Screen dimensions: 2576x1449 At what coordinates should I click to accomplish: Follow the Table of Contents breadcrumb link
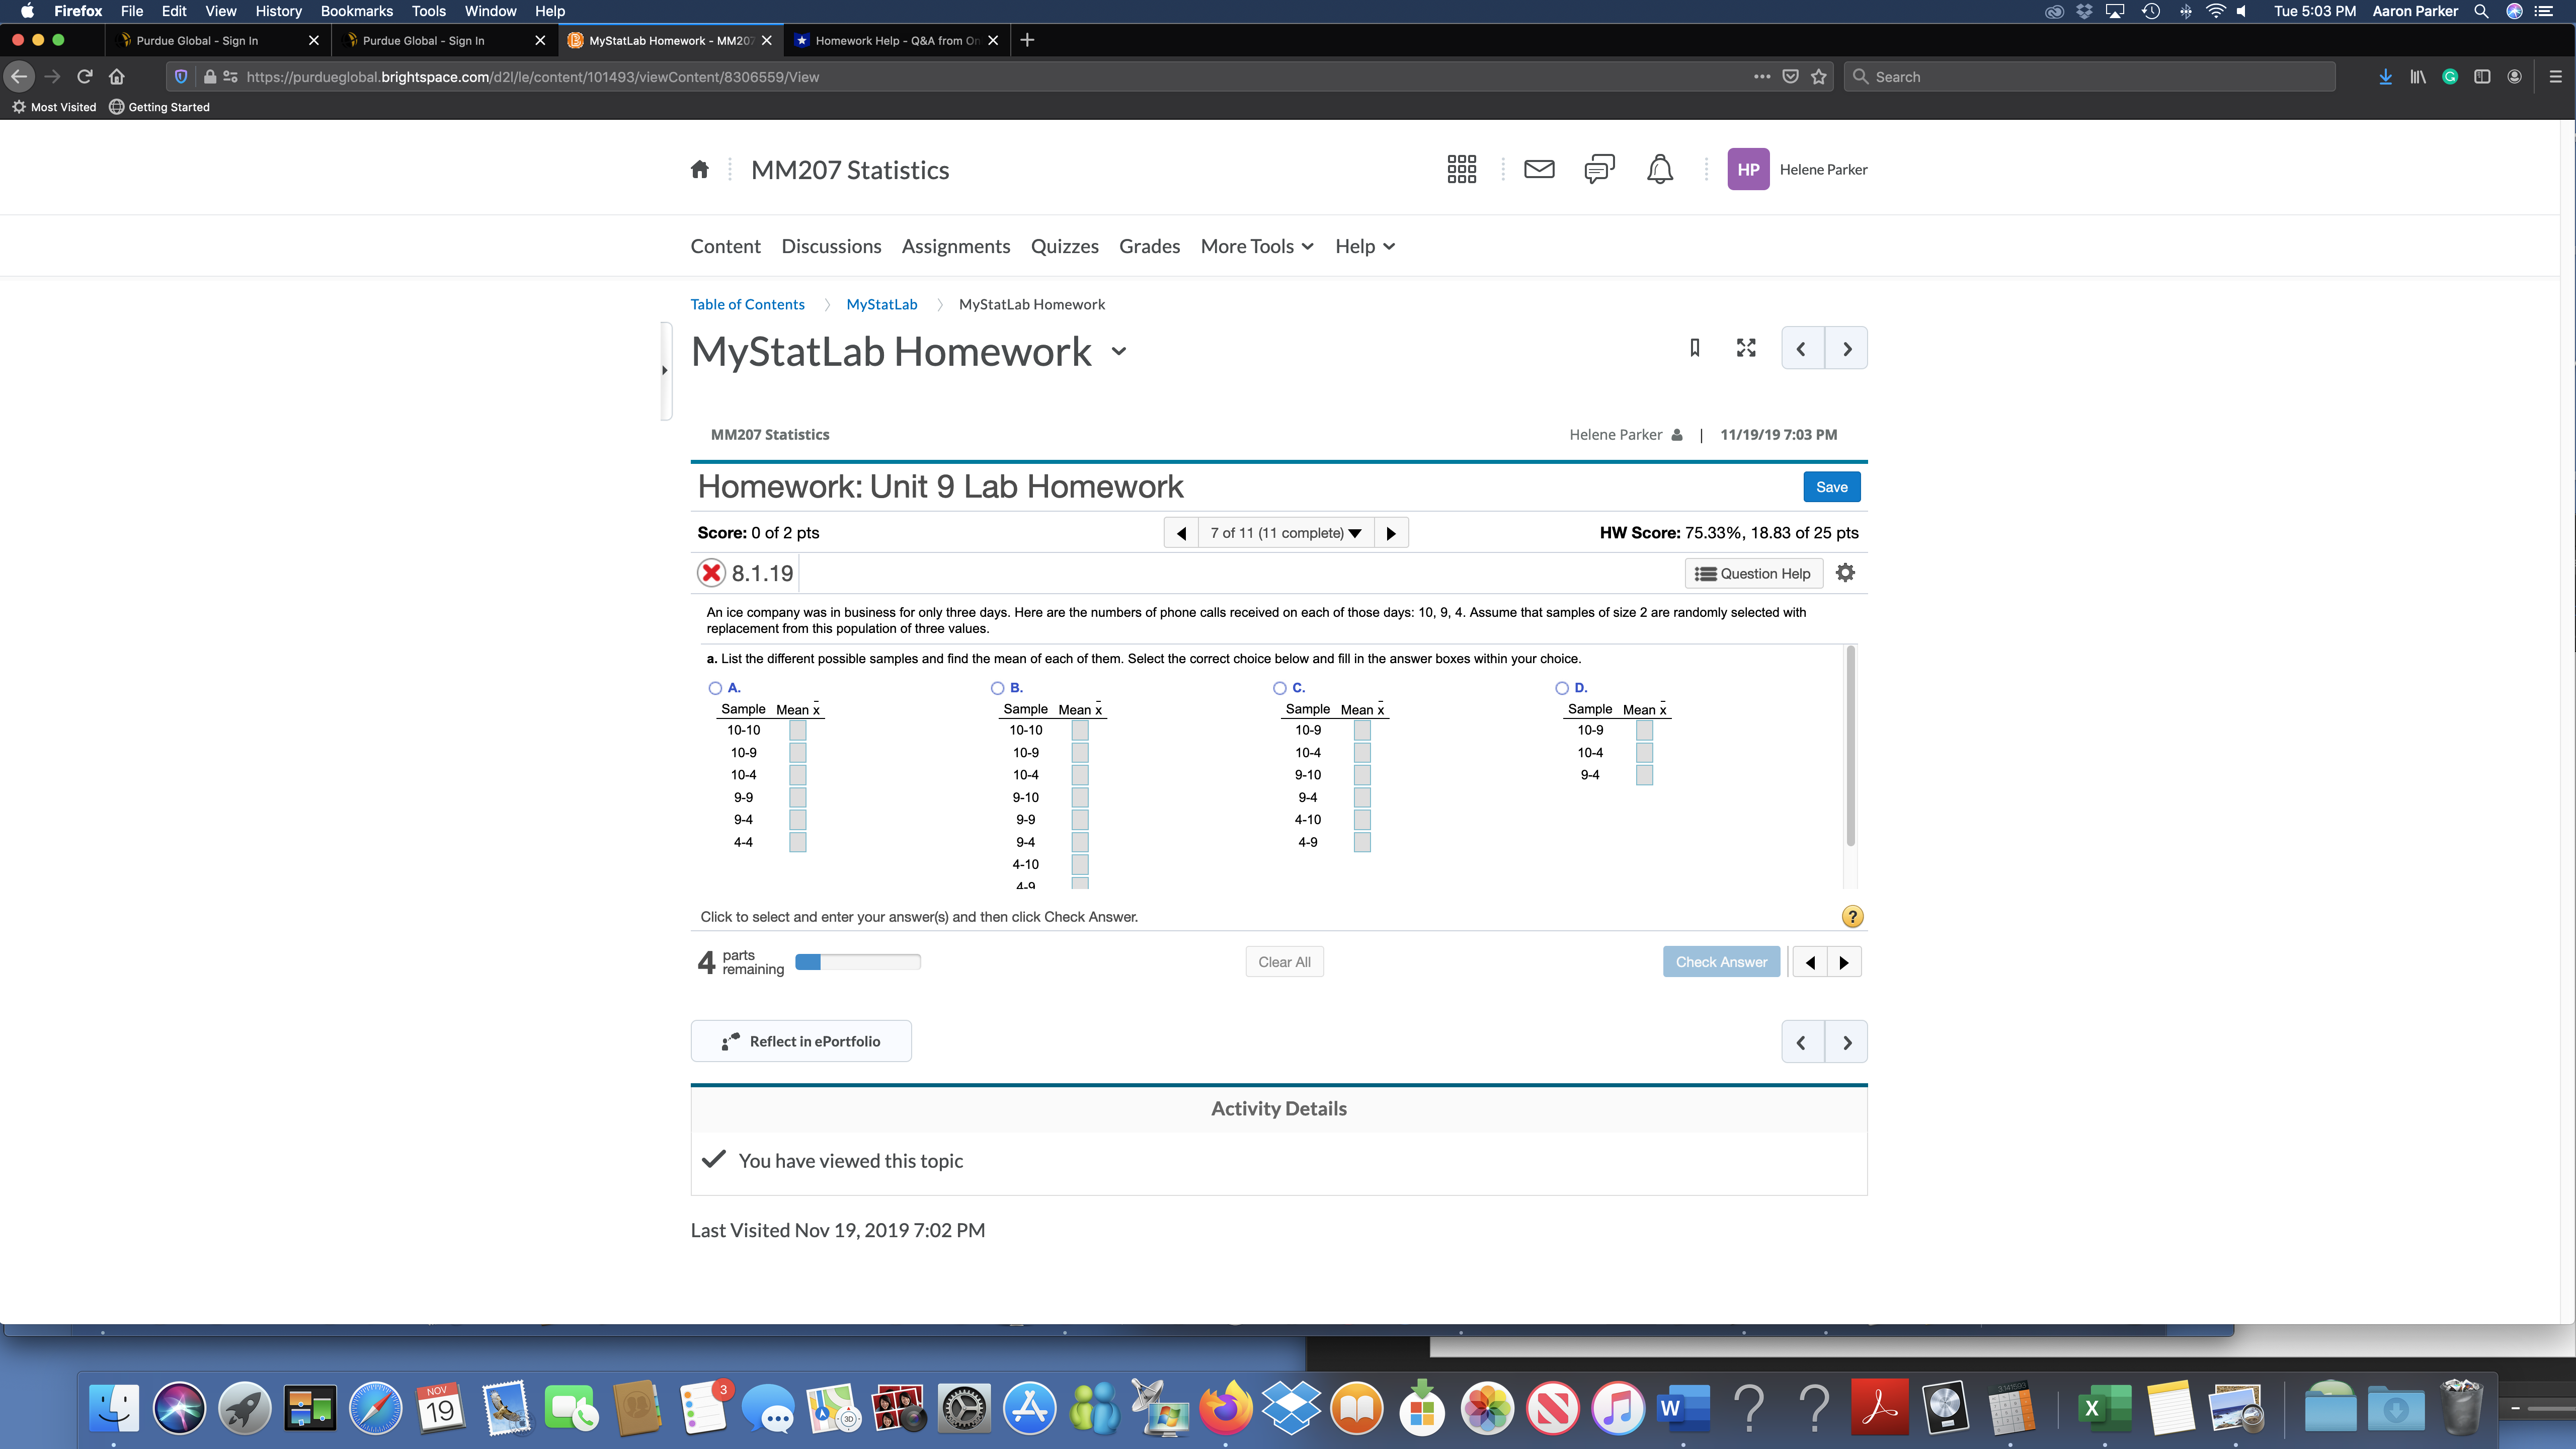coord(747,304)
